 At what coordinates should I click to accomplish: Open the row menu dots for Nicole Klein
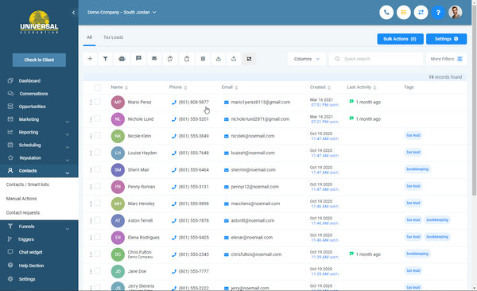point(91,136)
